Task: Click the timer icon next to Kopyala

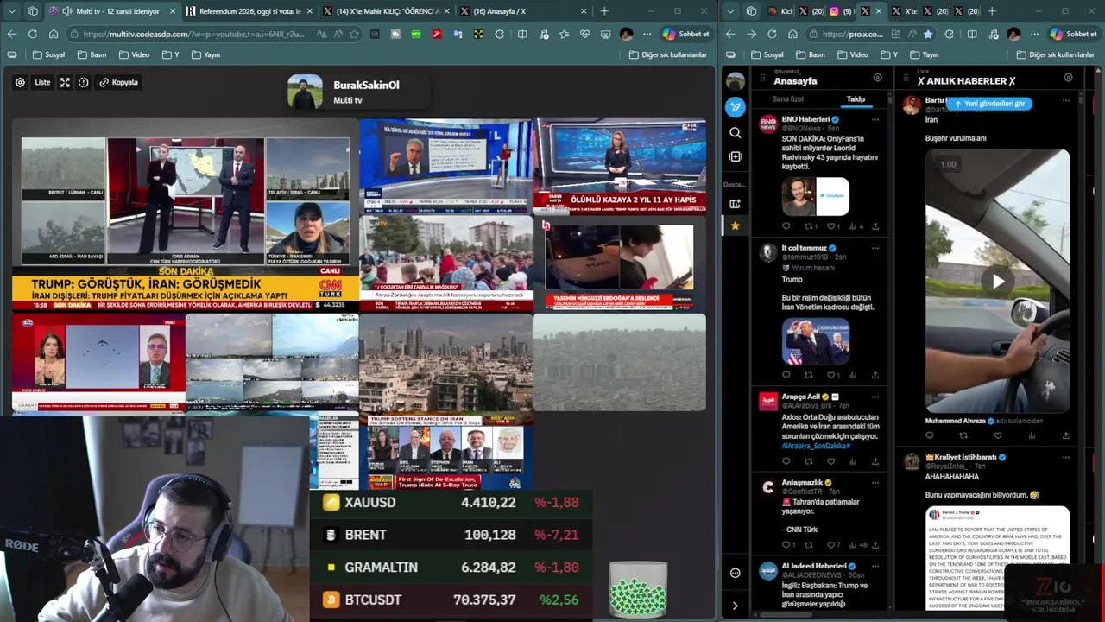Action: point(84,82)
